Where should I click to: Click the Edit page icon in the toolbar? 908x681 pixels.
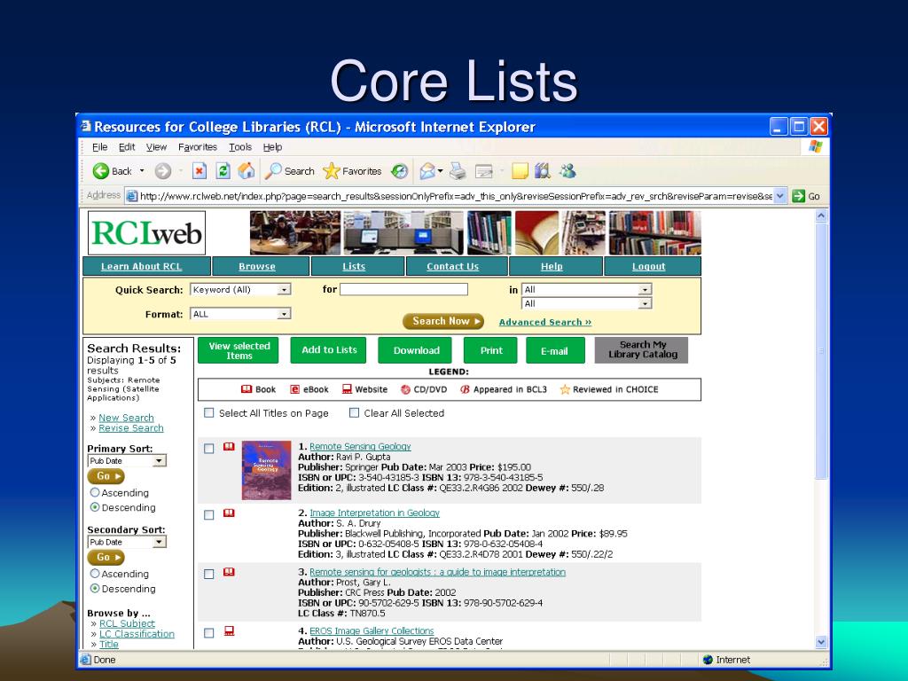(483, 171)
